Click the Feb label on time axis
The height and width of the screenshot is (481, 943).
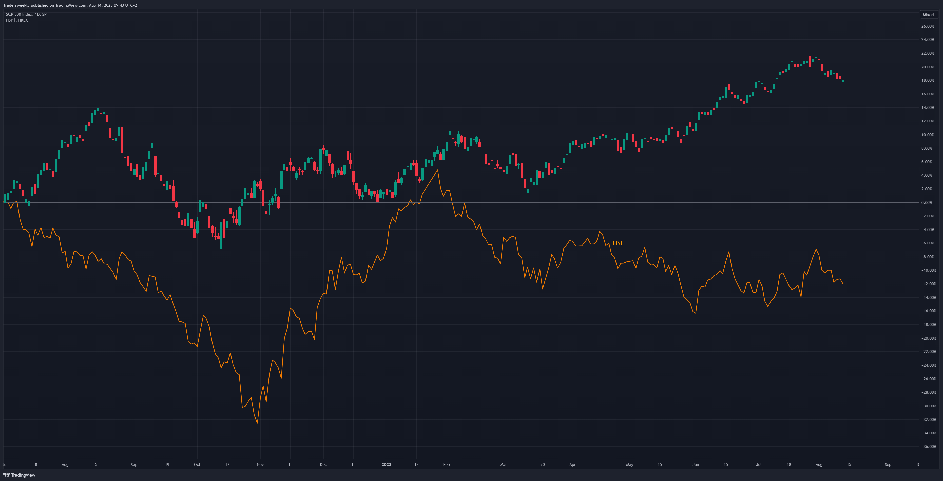[446, 465]
